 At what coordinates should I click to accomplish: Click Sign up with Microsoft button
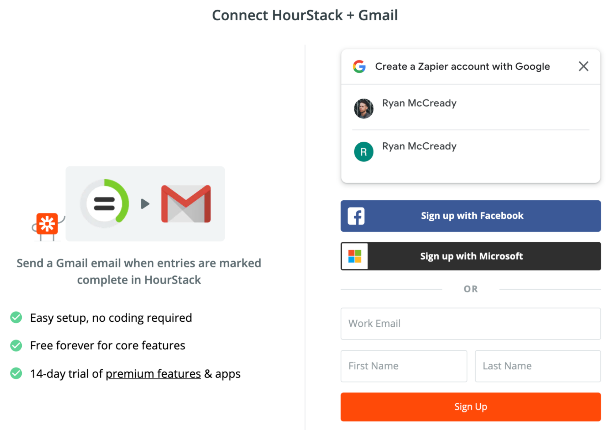472,256
